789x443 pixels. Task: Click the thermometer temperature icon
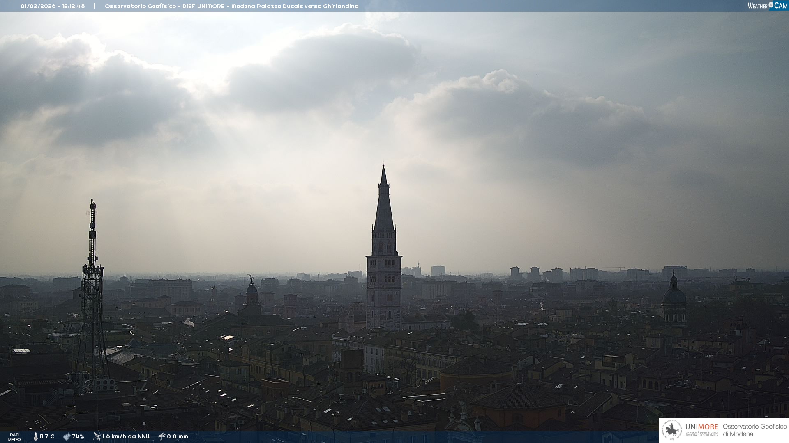point(35,436)
